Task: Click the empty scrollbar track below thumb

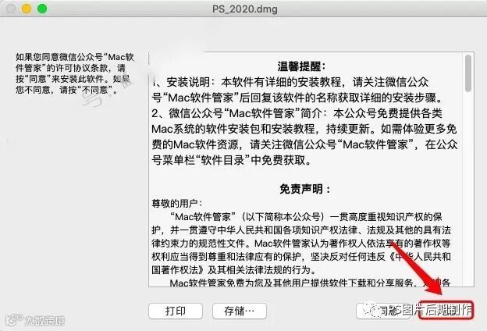Action: [468, 189]
